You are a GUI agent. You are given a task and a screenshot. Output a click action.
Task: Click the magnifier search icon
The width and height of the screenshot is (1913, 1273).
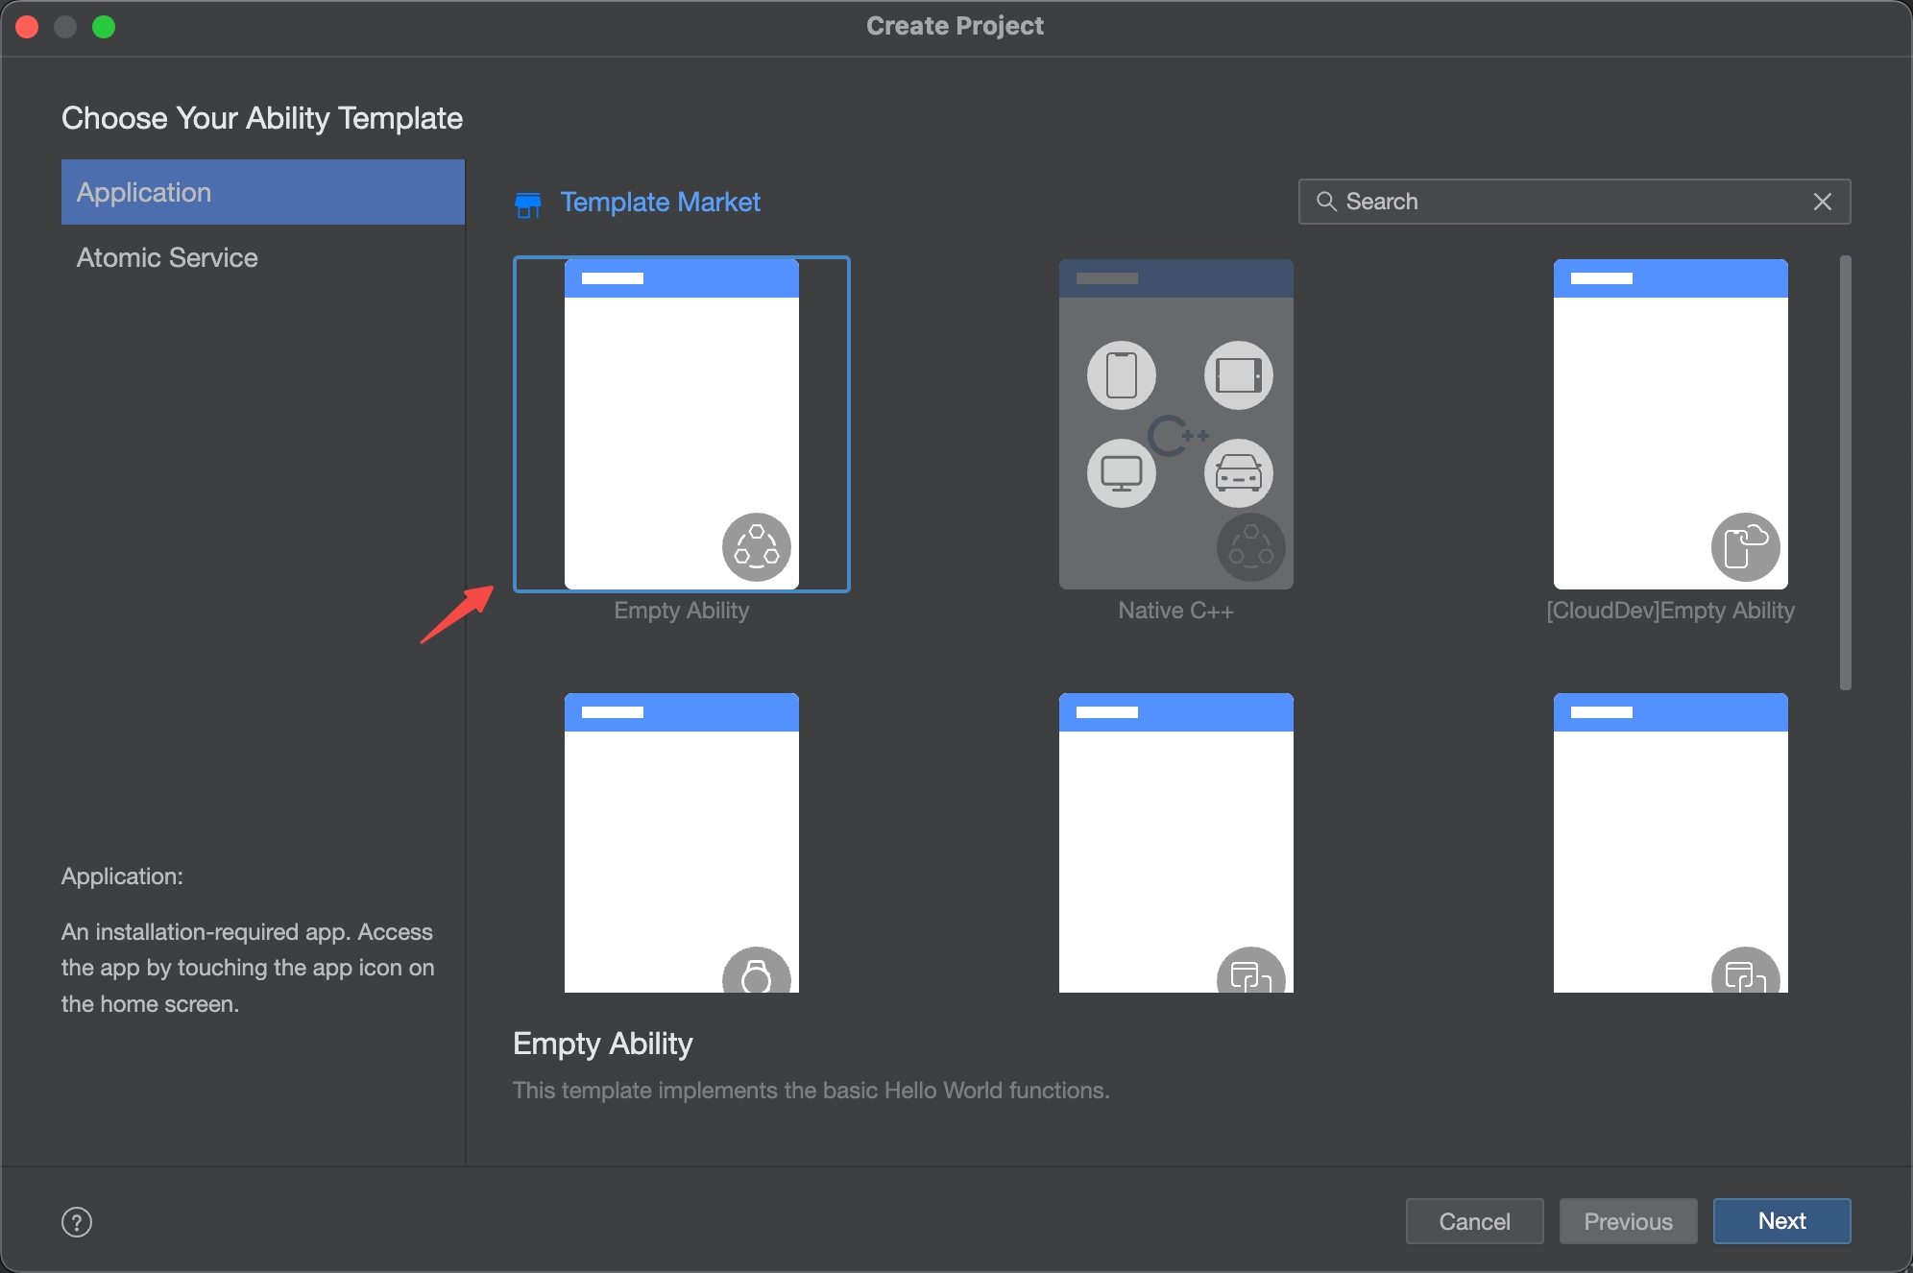(1326, 201)
